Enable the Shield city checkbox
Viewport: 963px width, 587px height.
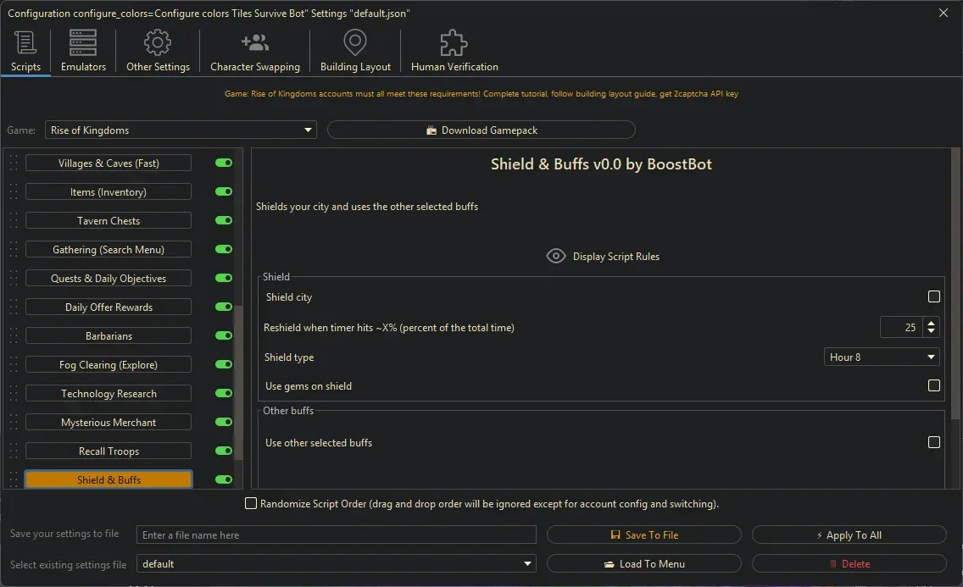click(x=934, y=296)
